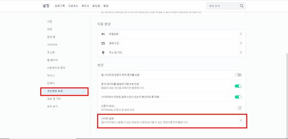The width and height of the screenshot is (288, 139).
Task: Select 창과 탭 in the sidebar
Action: pyautogui.click(x=51, y=37)
